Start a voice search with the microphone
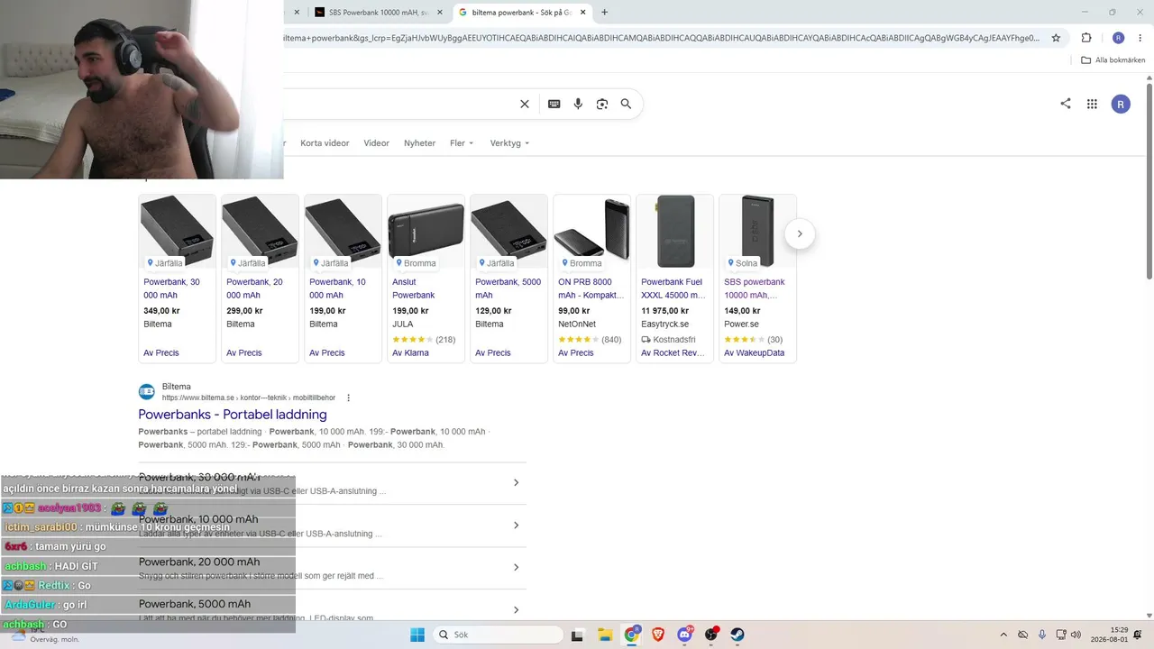Image resolution: width=1154 pixels, height=649 pixels. coord(578,104)
